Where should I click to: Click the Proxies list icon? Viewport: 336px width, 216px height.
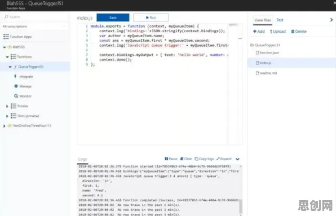pos(14,106)
